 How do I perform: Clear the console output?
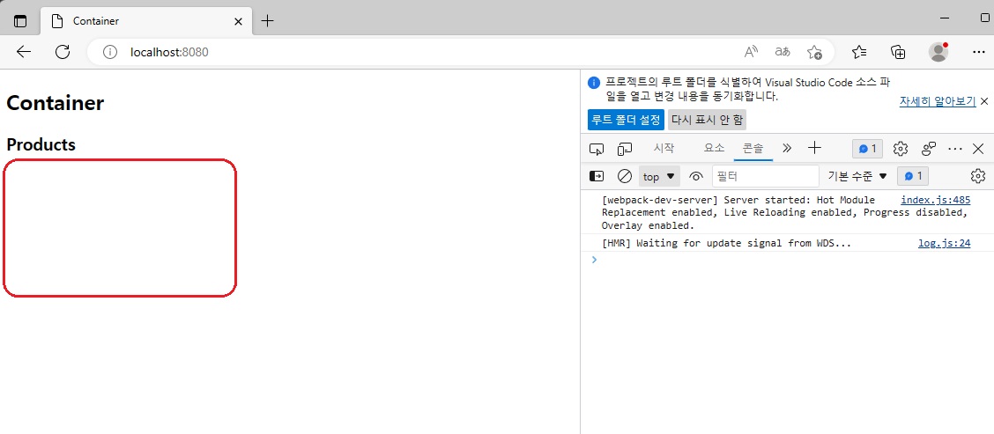pyautogui.click(x=625, y=176)
